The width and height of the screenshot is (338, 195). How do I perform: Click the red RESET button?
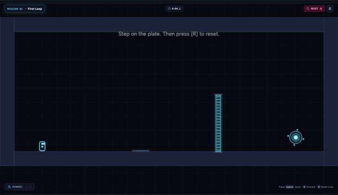tap(314, 9)
